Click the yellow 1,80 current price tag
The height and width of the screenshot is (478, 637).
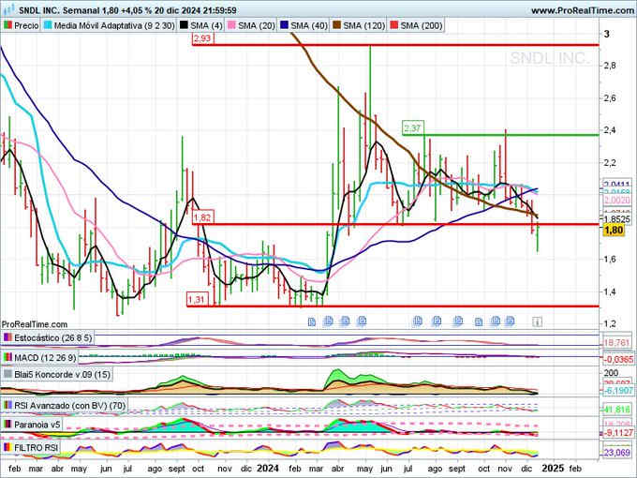click(x=614, y=230)
